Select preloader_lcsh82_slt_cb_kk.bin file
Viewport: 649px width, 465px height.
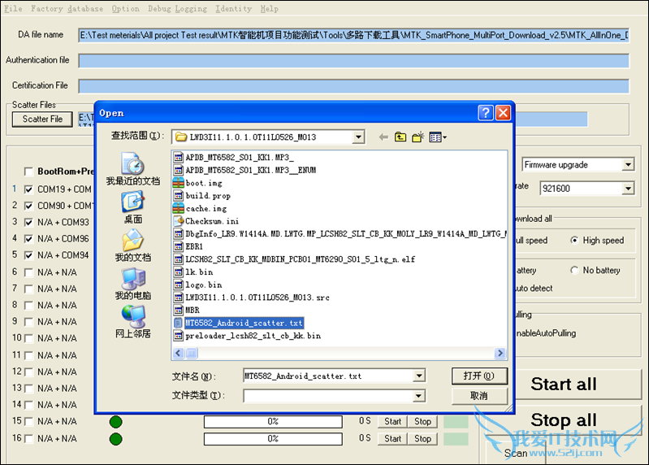pyautogui.click(x=247, y=336)
